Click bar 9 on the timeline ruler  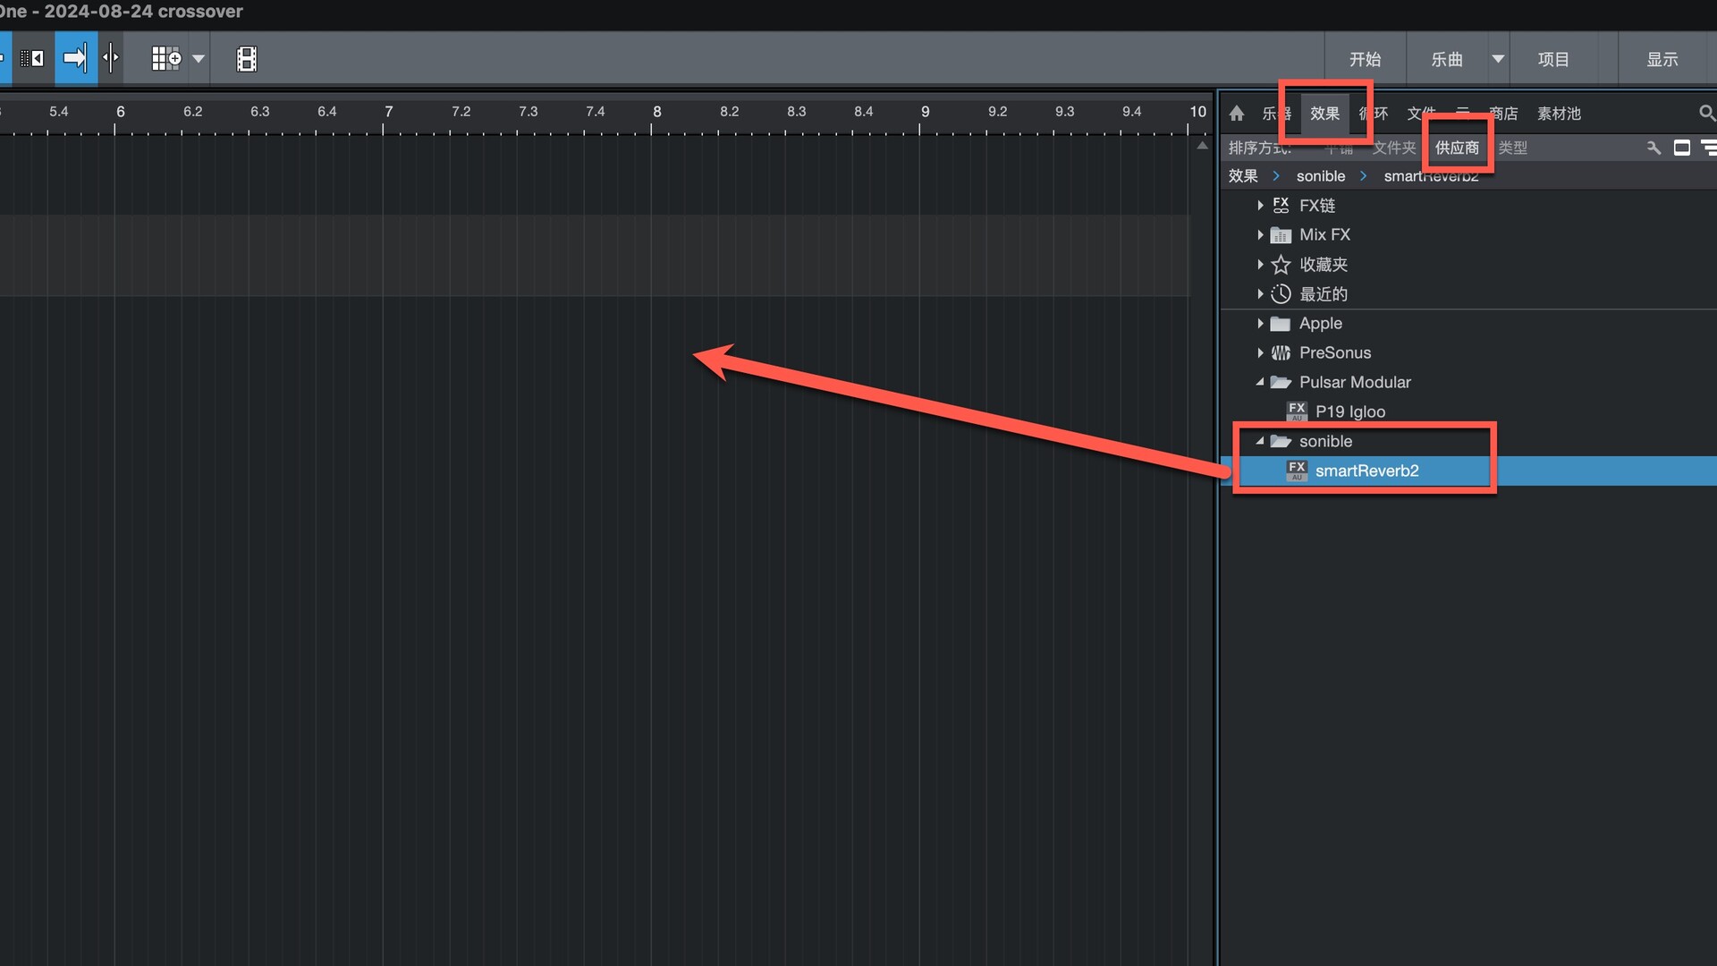coord(925,113)
